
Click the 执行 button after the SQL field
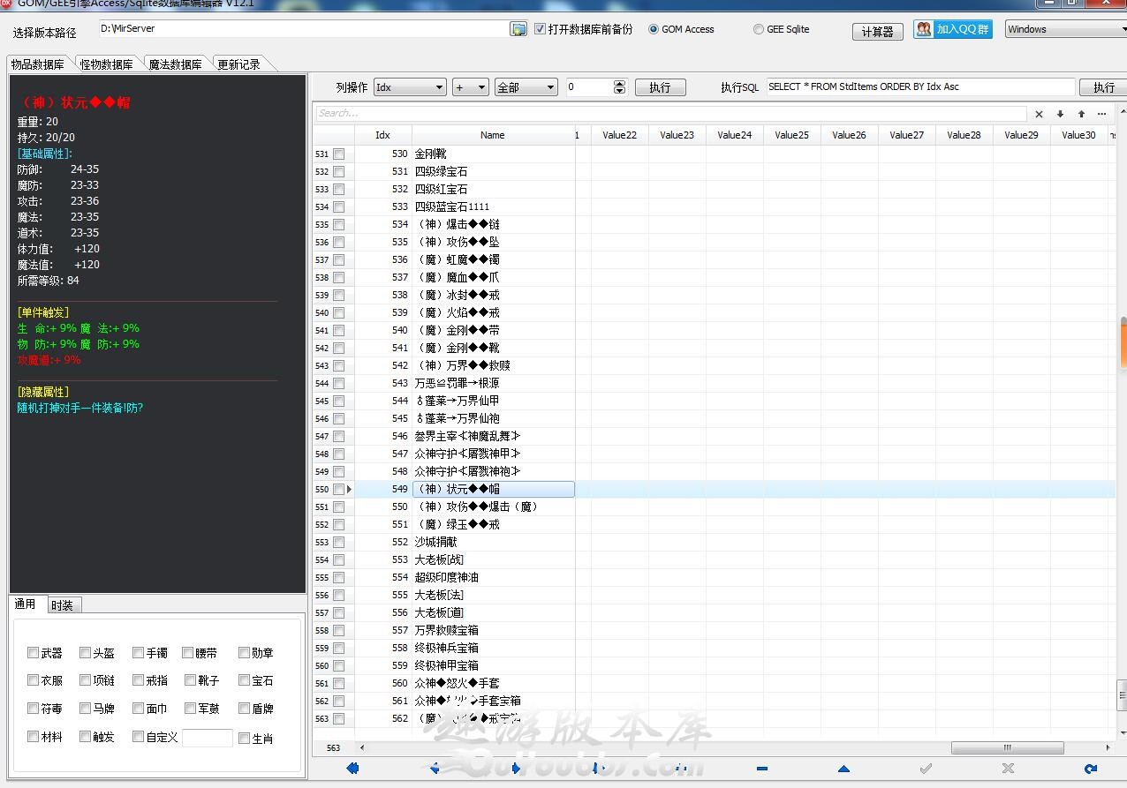tap(1104, 87)
